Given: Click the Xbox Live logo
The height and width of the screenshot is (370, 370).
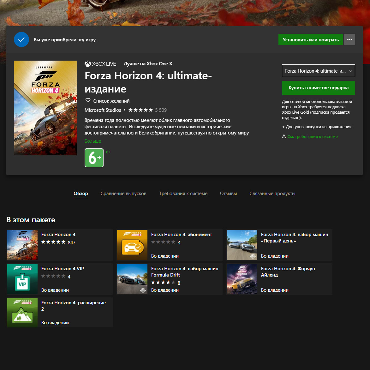Looking at the screenshot, I should click(100, 64).
